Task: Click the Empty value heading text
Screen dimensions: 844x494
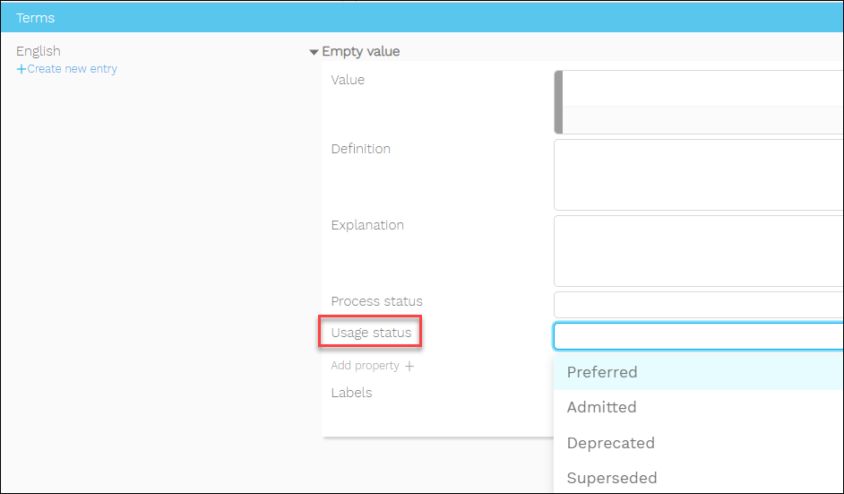Action: coord(361,52)
